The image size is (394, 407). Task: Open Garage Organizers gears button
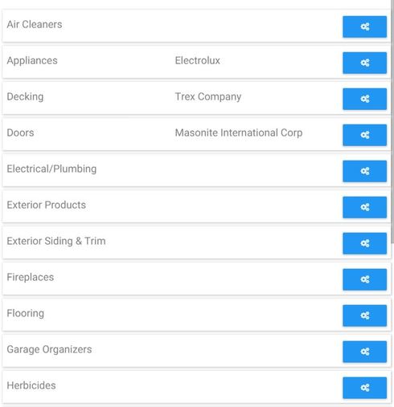coord(364,352)
